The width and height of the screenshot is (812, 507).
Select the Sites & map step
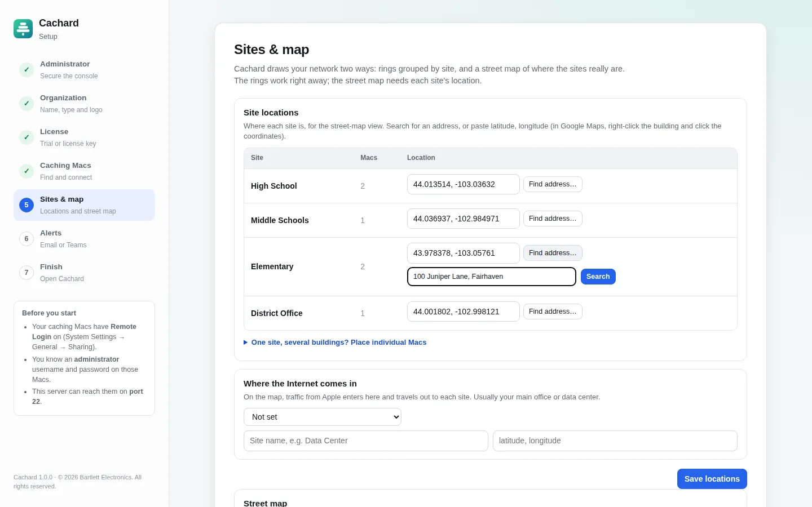pyautogui.click(x=84, y=205)
